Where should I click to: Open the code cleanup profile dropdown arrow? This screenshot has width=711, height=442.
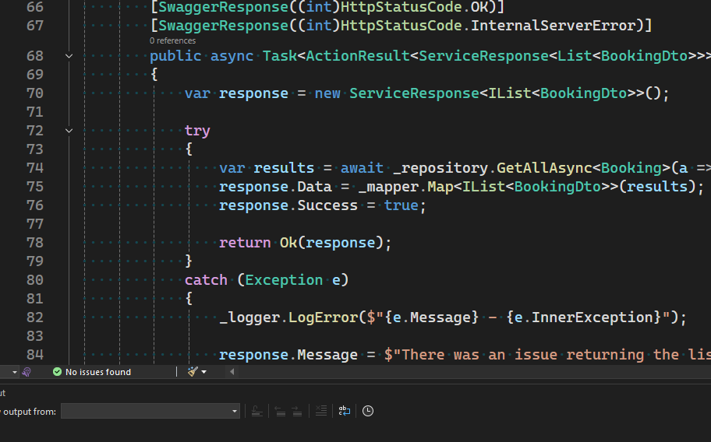tap(204, 372)
